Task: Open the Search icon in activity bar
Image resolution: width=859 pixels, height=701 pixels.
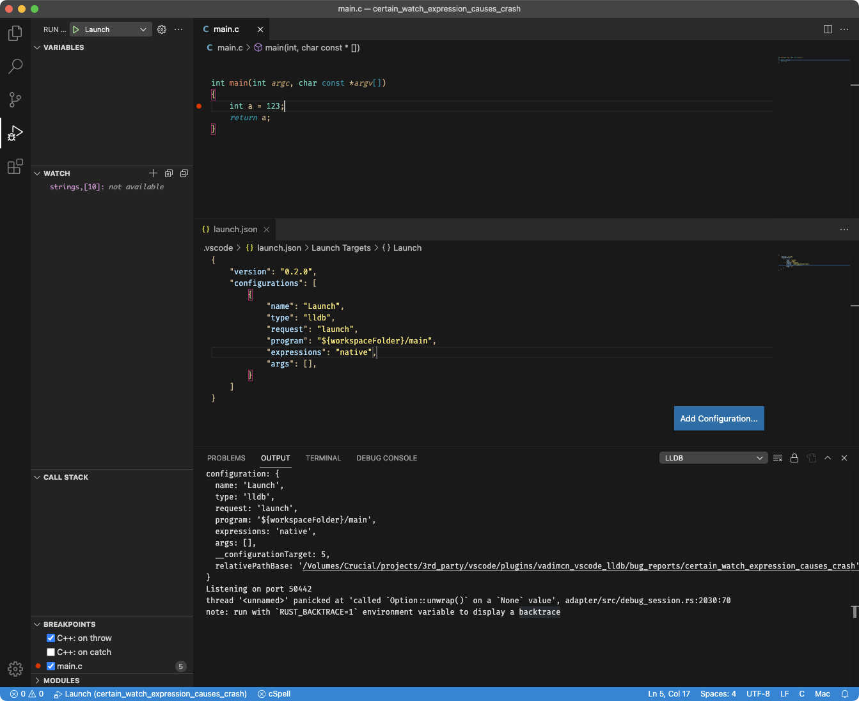Action: point(15,66)
